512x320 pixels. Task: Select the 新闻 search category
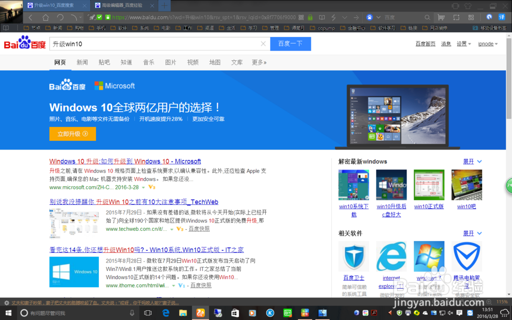[x=82, y=62]
